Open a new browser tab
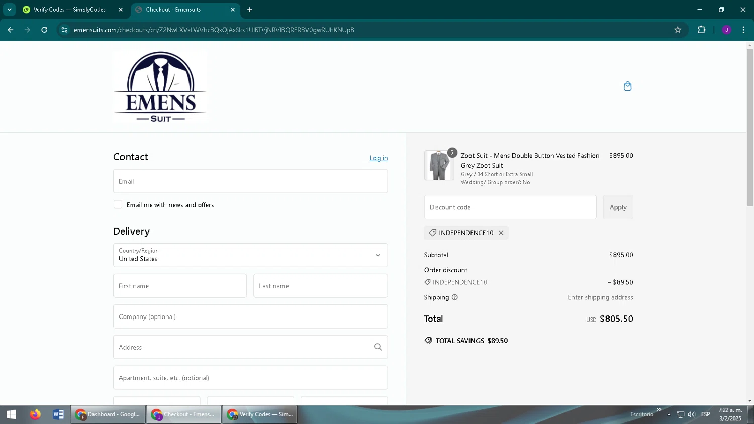This screenshot has height=424, width=754. (250, 10)
